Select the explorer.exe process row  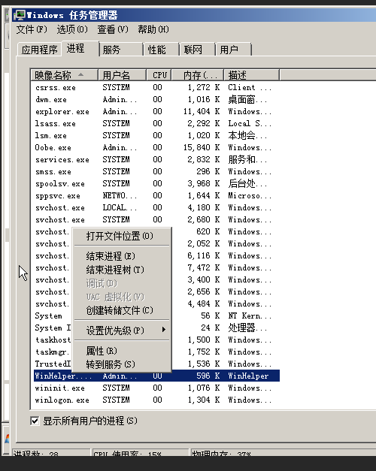(156, 111)
